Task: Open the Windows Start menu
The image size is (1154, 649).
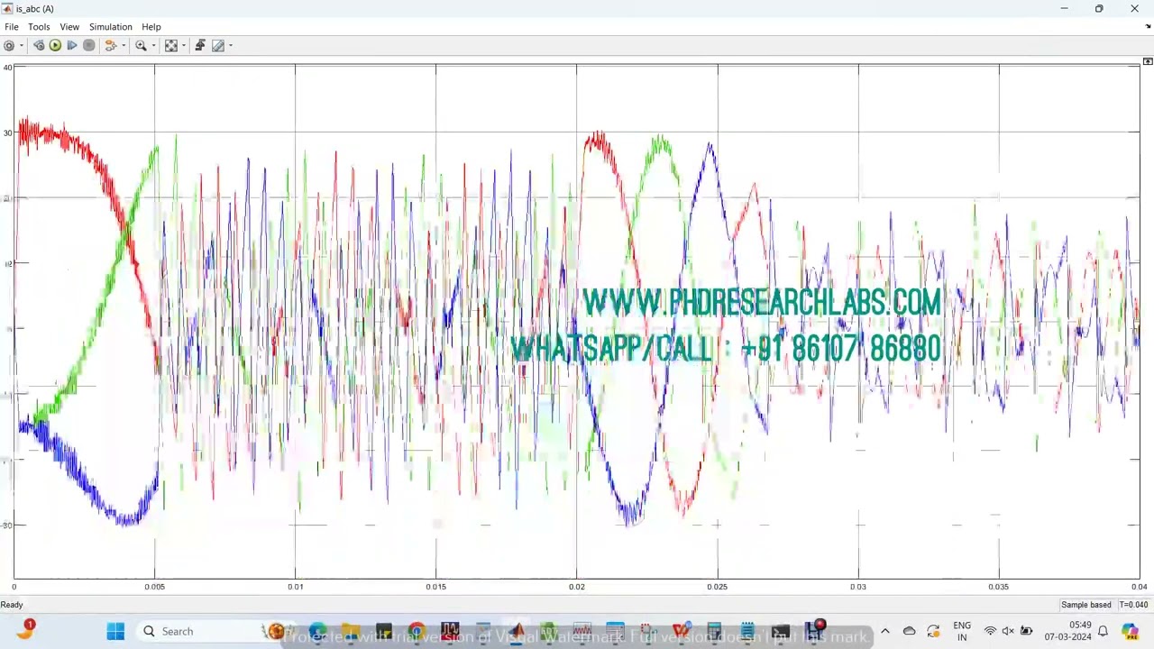Action: [115, 631]
